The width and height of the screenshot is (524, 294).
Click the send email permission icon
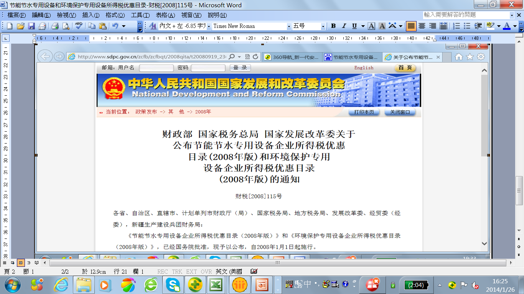pyautogui.click(x=42, y=26)
